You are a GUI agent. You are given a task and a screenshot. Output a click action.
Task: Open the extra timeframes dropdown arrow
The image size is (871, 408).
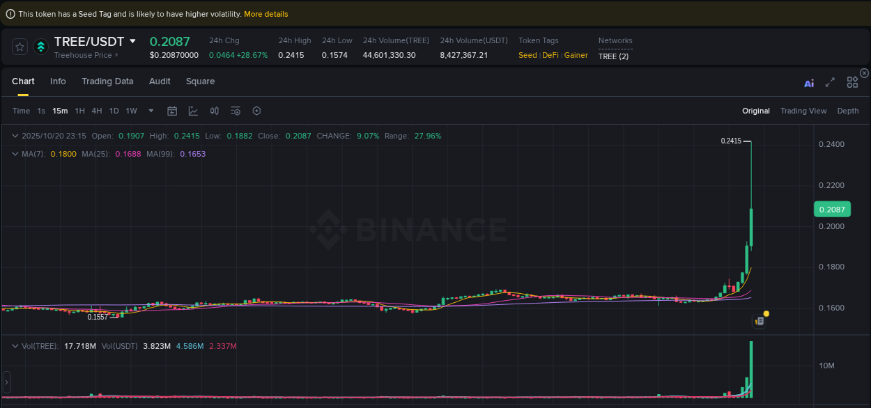[x=151, y=111]
